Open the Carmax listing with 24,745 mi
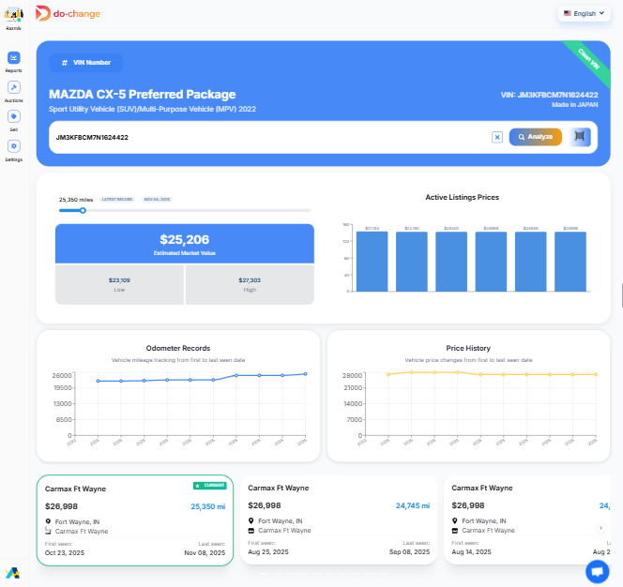Screen dimensions: 623x587 339,519
